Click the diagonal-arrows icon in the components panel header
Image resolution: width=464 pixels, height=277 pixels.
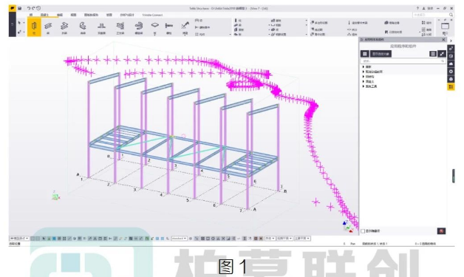tap(442, 54)
